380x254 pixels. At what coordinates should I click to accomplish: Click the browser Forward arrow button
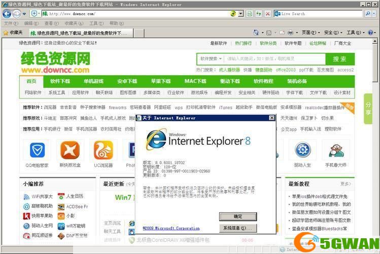click(16, 14)
